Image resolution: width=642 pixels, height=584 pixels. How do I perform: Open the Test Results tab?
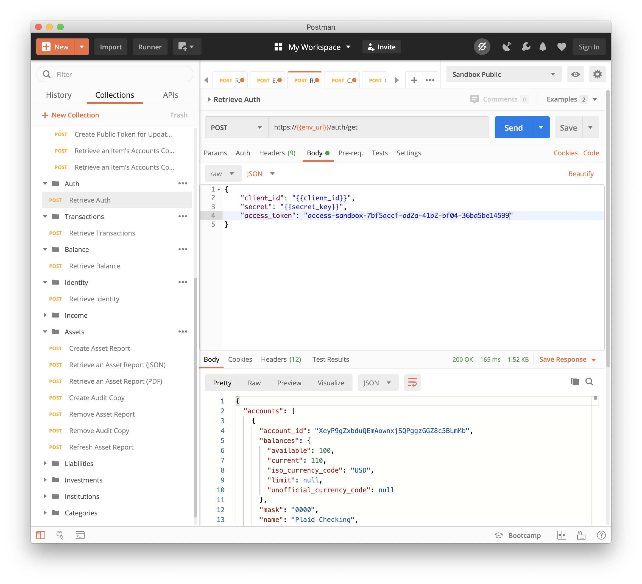[330, 359]
